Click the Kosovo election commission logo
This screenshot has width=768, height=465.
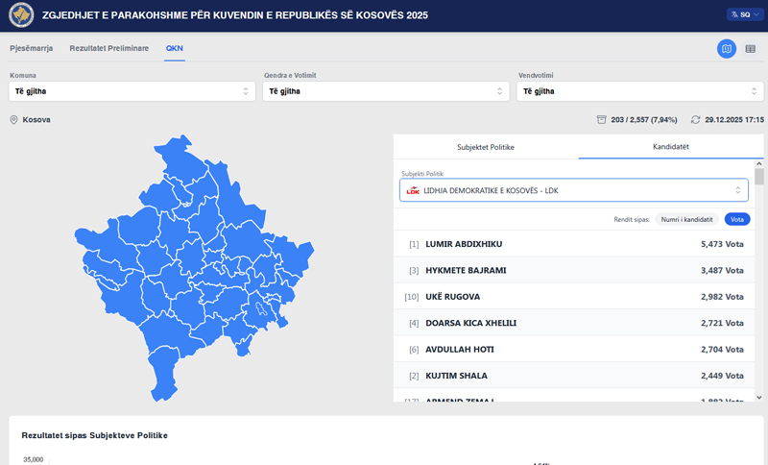pos(20,16)
